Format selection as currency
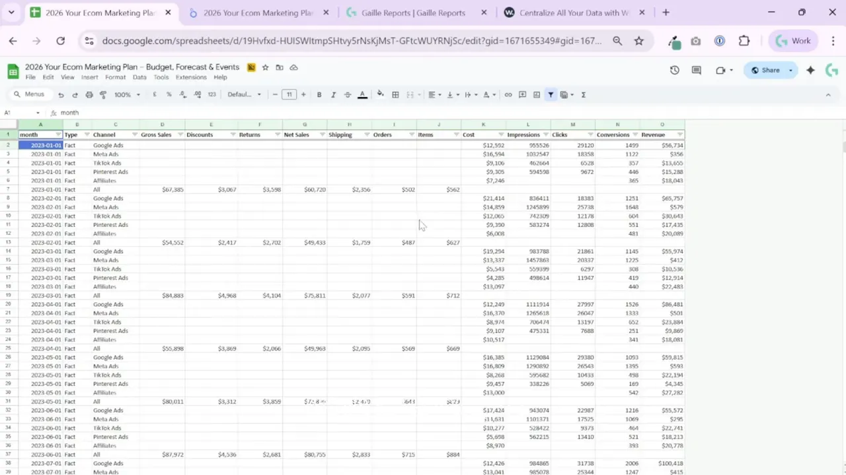This screenshot has width=846, height=475. (154, 94)
